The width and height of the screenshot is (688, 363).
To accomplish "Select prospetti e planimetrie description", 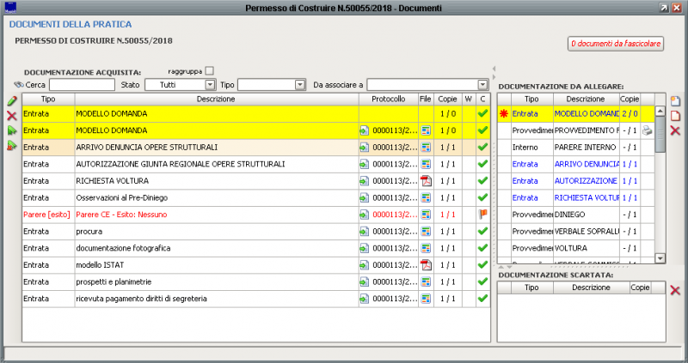I will pyautogui.click(x=217, y=282).
